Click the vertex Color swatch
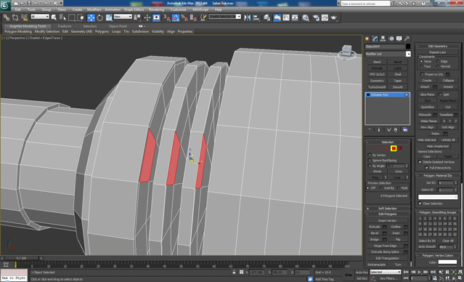 click(447, 262)
